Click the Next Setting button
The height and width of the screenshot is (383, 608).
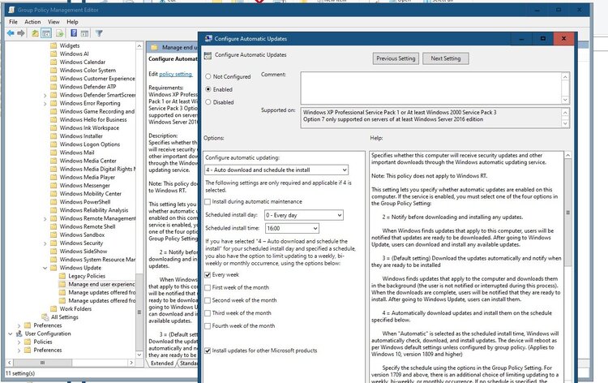tap(446, 58)
